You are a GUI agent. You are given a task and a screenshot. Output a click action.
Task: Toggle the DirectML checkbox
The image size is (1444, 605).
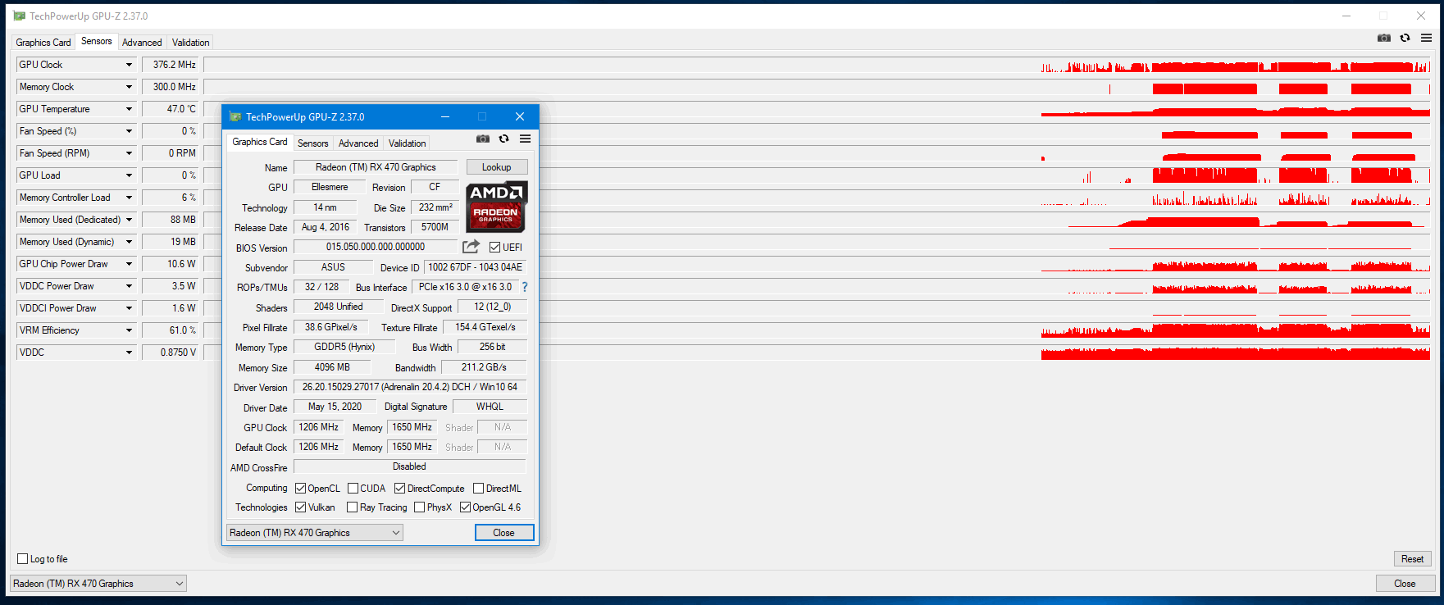478,489
